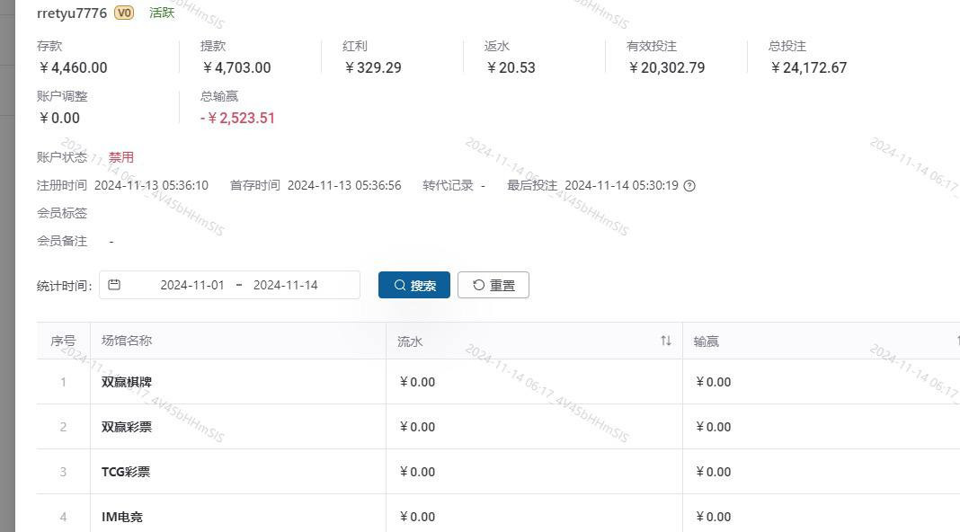Click the 输赢 column header

(x=707, y=341)
